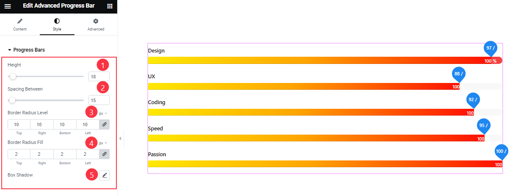The height and width of the screenshot is (196, 518).
Task: Toggle Border Radius Fill link values button
Action: (104, 154)
